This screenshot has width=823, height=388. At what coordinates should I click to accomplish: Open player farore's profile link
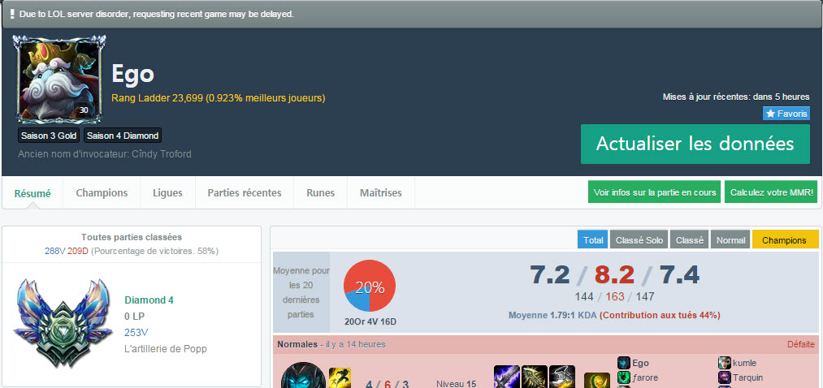(645, 377)
